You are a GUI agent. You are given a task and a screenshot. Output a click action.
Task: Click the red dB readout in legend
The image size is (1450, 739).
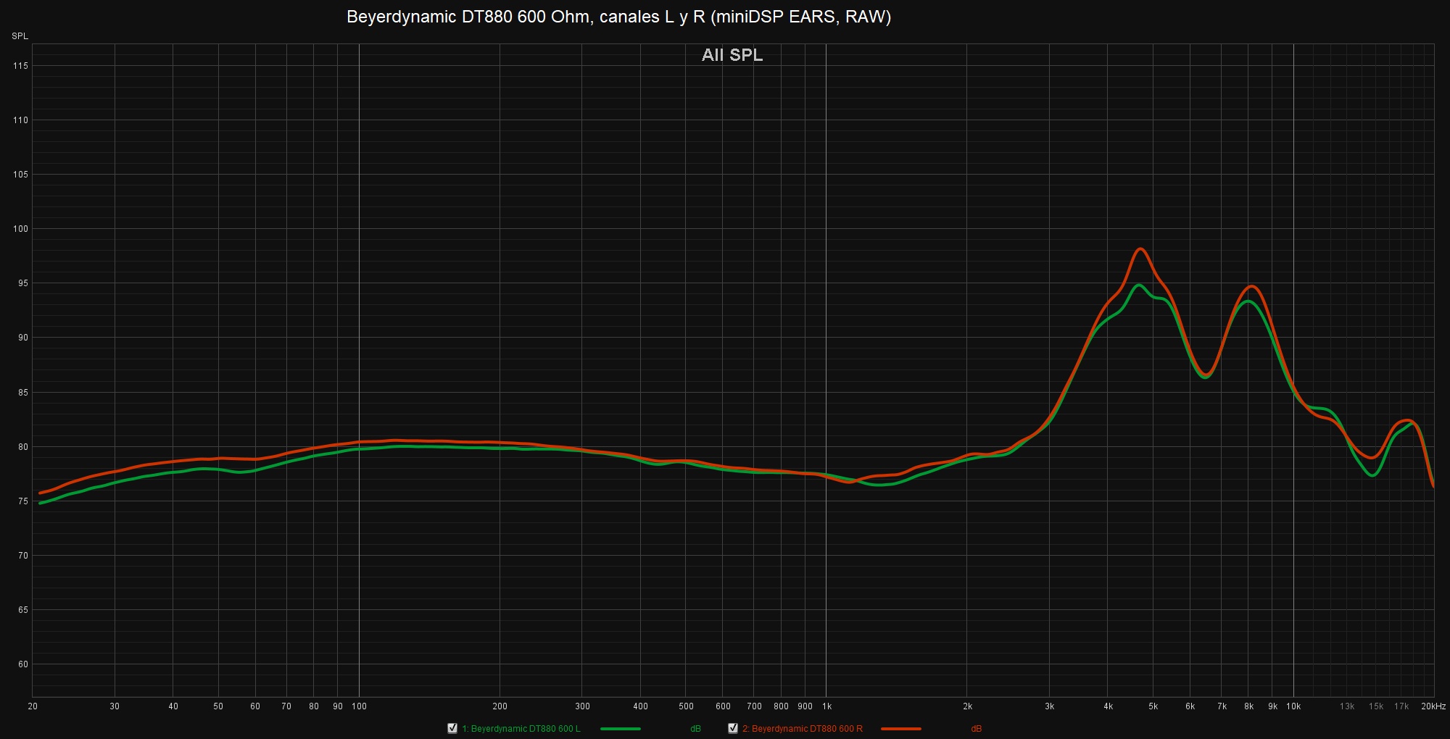tap(976, 728)
